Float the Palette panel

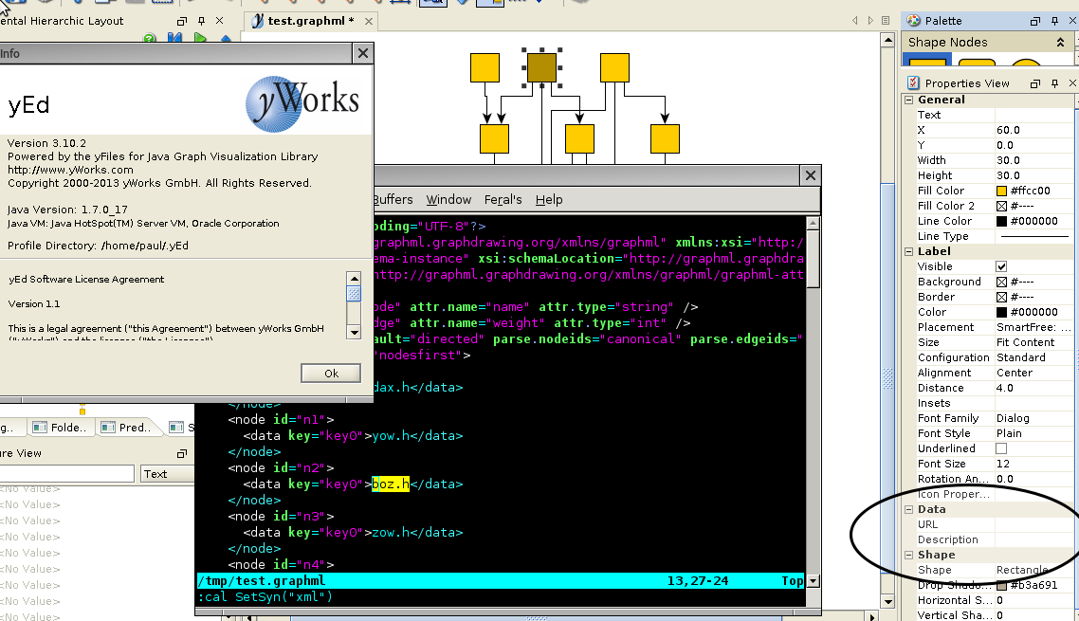pos(1035,22)
